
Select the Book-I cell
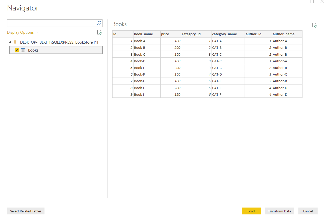click(x=147, y=94)
